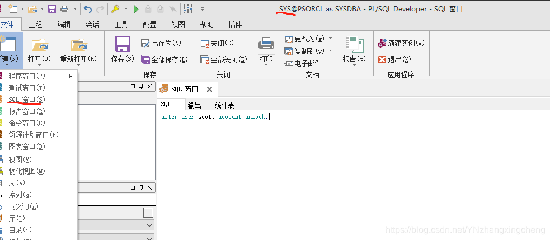Screen dimensions: 550x240
Task: Click the purple Save icon in quick-access bar
Action: [x=52, y=9]
